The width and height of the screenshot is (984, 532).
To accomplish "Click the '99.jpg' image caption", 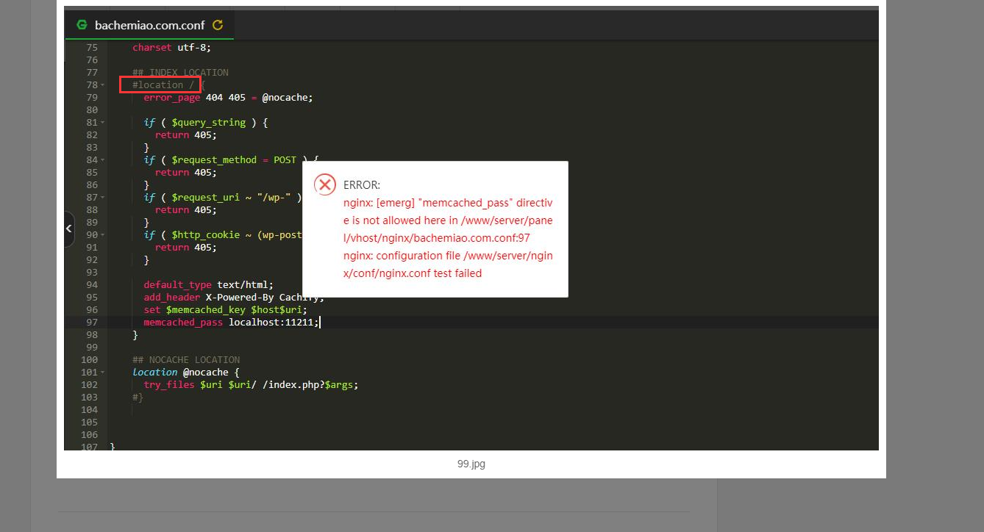I will coord(471,464).
